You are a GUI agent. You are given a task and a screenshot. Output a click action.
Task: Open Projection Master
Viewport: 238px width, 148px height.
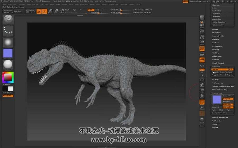(8, 12)
